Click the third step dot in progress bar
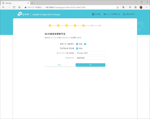This screenshot has height=119, width=150. coord(67,25)
